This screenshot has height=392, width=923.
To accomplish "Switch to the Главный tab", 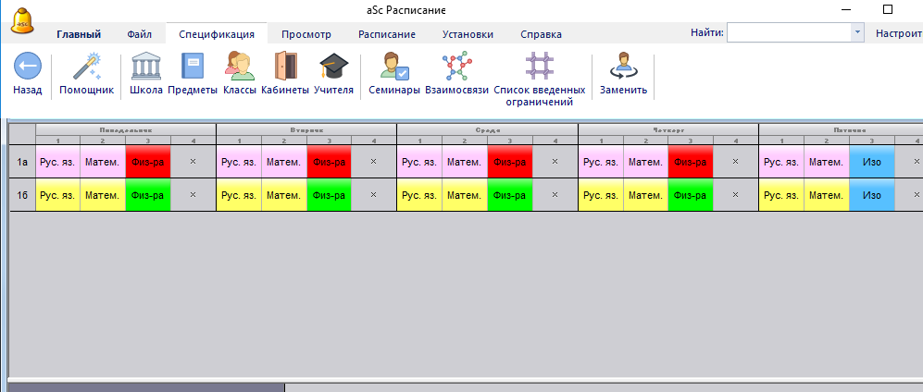I will pyautogui.click(x=79, y=34).
